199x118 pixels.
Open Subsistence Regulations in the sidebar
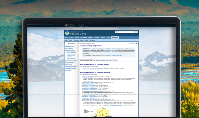[71, 61]
